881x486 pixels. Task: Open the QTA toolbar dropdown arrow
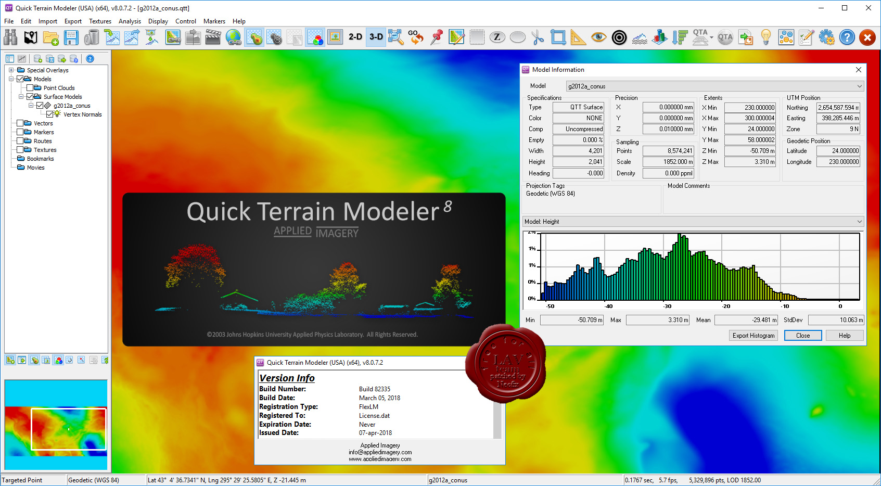pos(711,37)
